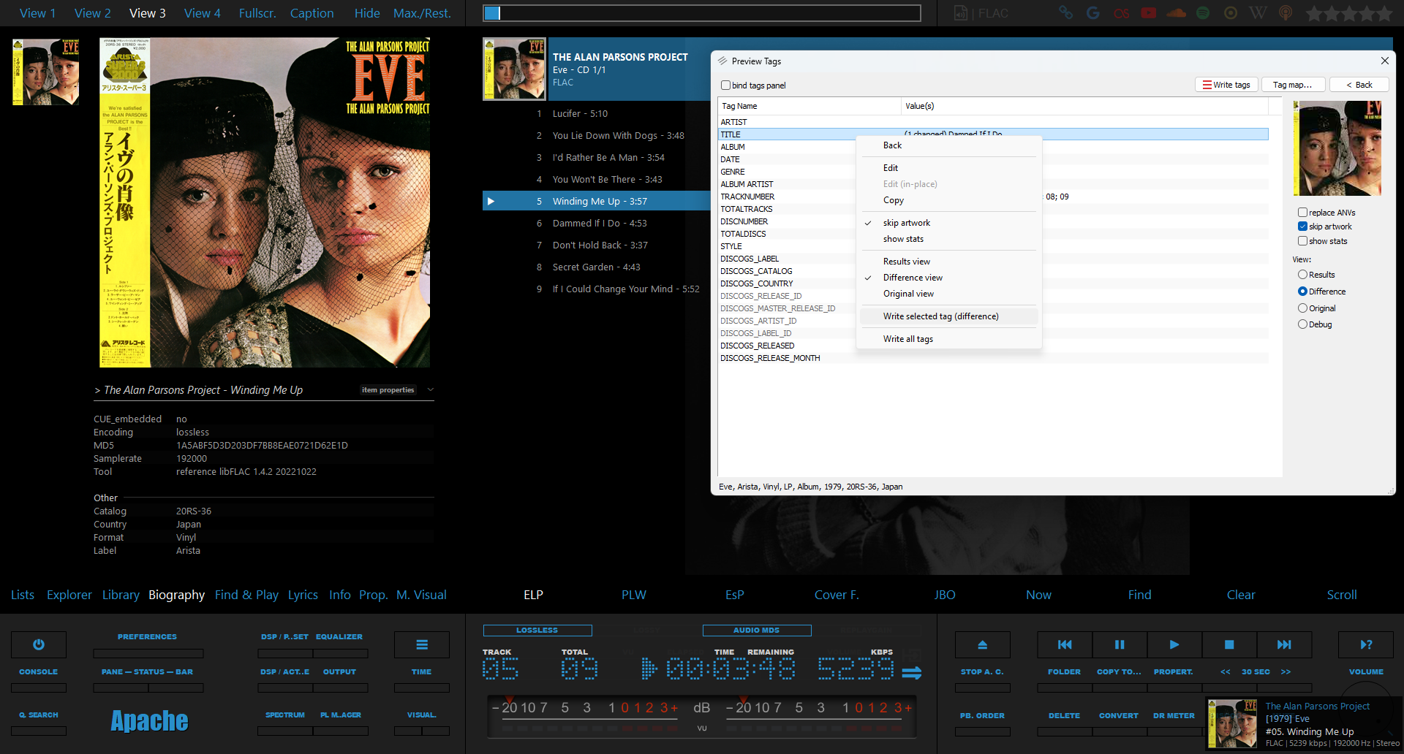Click the yellow disc icon in top bar
Viewport: 1404px width, 754px height.
coord(1231,12)
